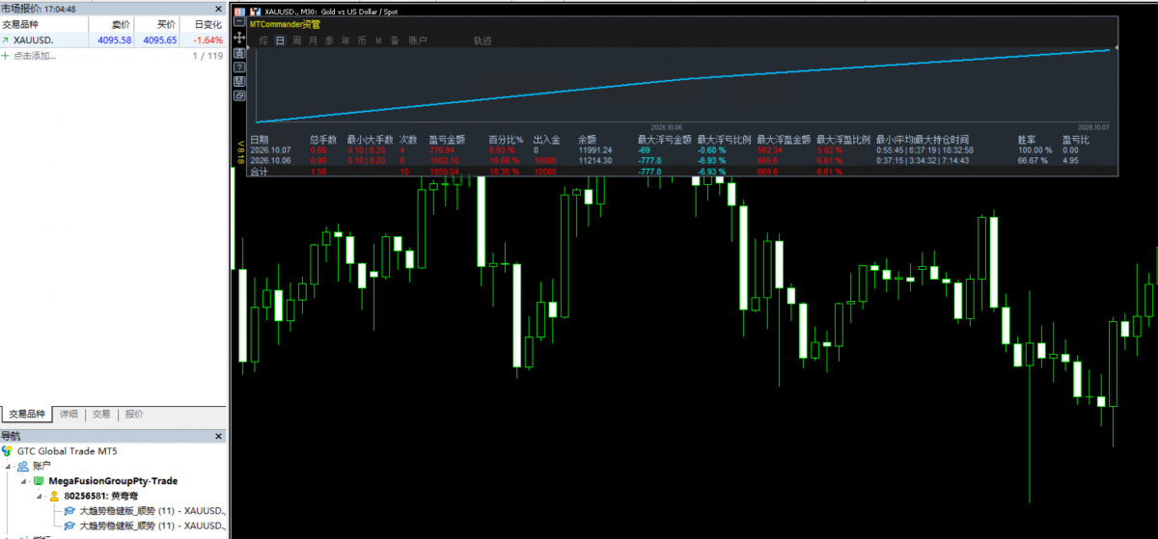Select the 账户 tab in MTCommander panel
Screen dimensions: 1158x539
tap(417, 40)
